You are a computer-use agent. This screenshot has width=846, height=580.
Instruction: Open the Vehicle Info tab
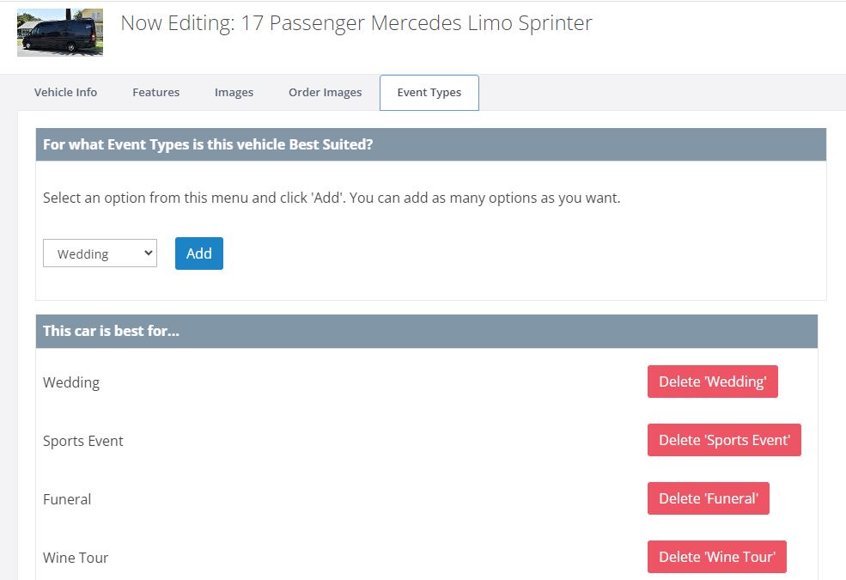point(65,92)
